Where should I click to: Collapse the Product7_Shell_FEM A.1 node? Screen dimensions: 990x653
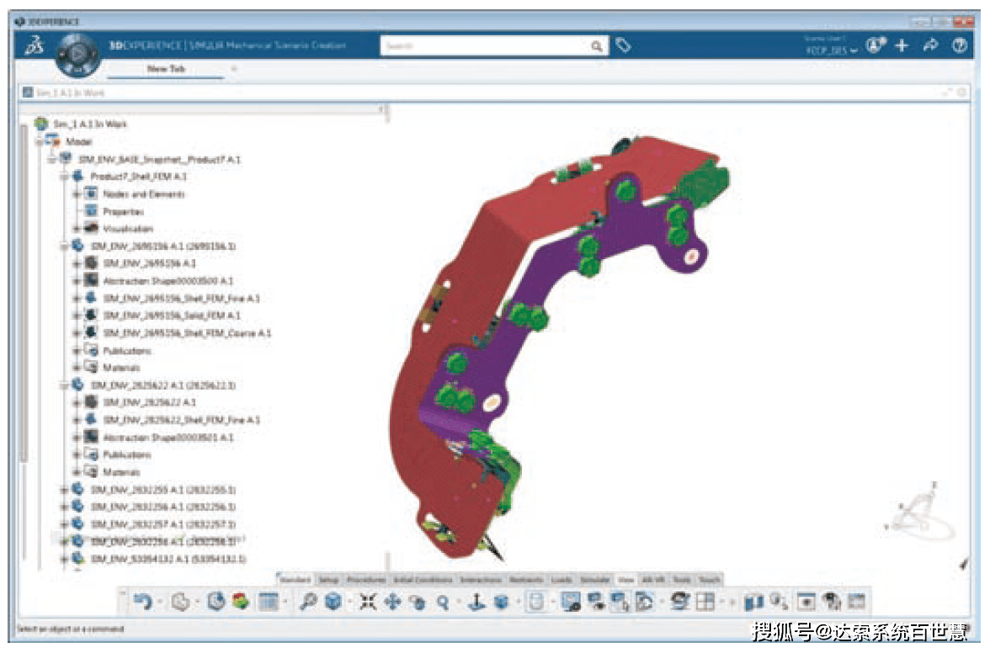click(x=64, y=177)
